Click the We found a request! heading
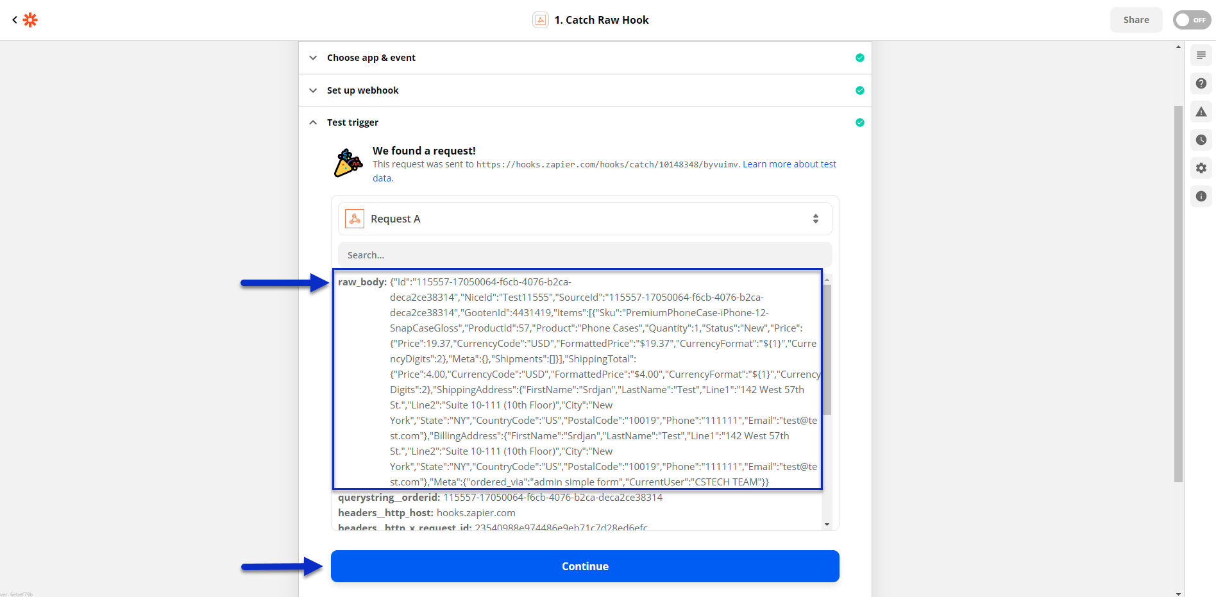This screenshot has height=597, width=1216. 424,151
